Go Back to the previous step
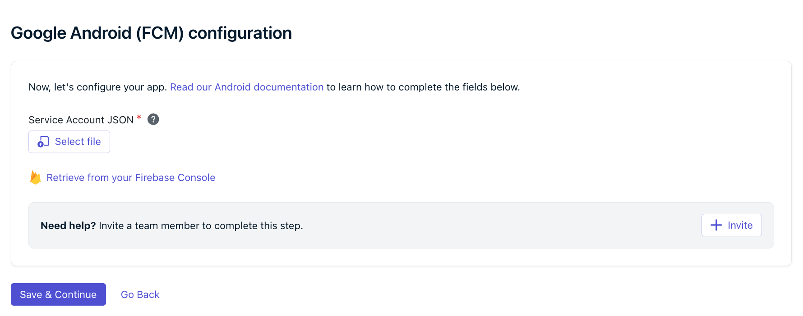 (140, 294)
